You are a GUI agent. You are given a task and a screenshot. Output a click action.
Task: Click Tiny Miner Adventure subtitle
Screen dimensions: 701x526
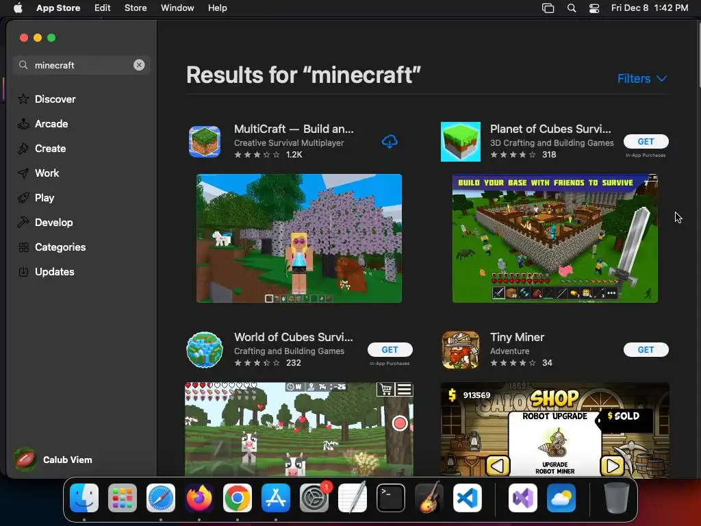coord(509,351)
